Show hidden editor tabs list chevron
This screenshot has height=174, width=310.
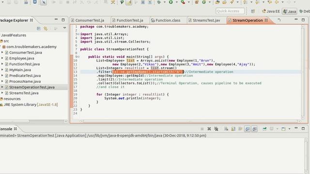point(279,20)
